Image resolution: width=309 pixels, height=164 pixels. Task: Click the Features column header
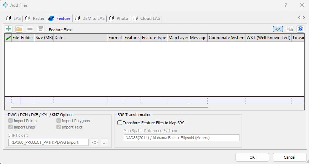tap(132, 38)
